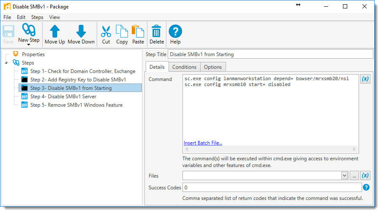Click into the Success Codes field

(272, 187)
